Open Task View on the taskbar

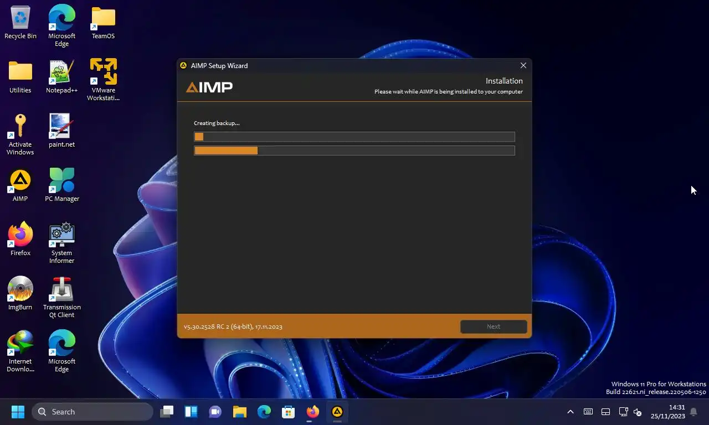click(x=167, y=412)
